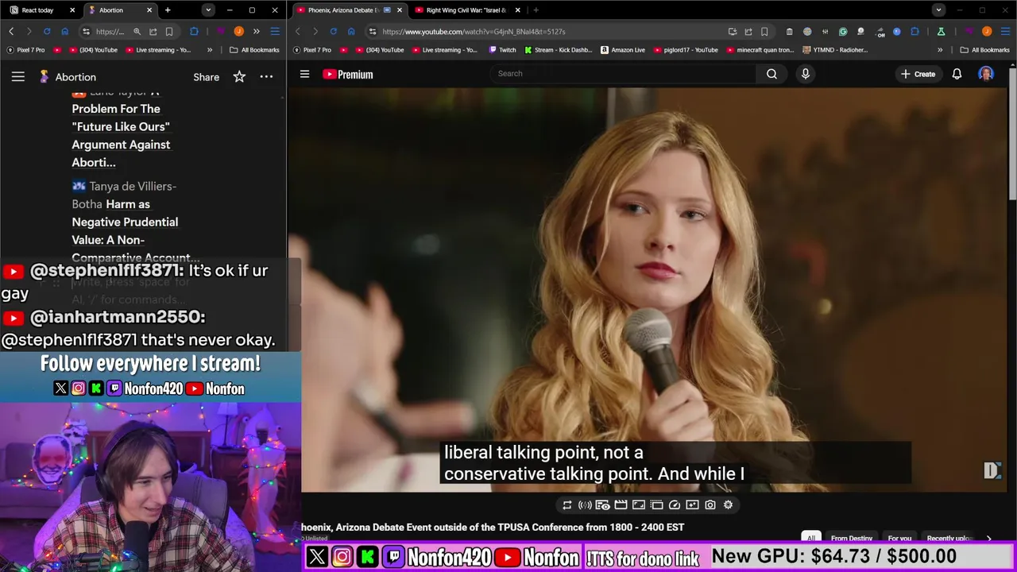Open a new tab in the left browser window
Image resolution: width=1017 pixels, height=572 pixels.
click(x=168, y=10)
